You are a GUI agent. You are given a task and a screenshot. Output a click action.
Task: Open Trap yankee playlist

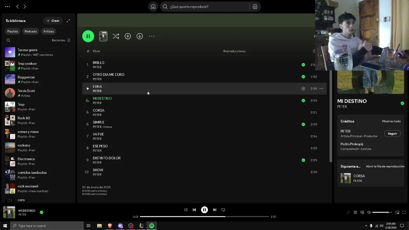click(x=38, y=66)
